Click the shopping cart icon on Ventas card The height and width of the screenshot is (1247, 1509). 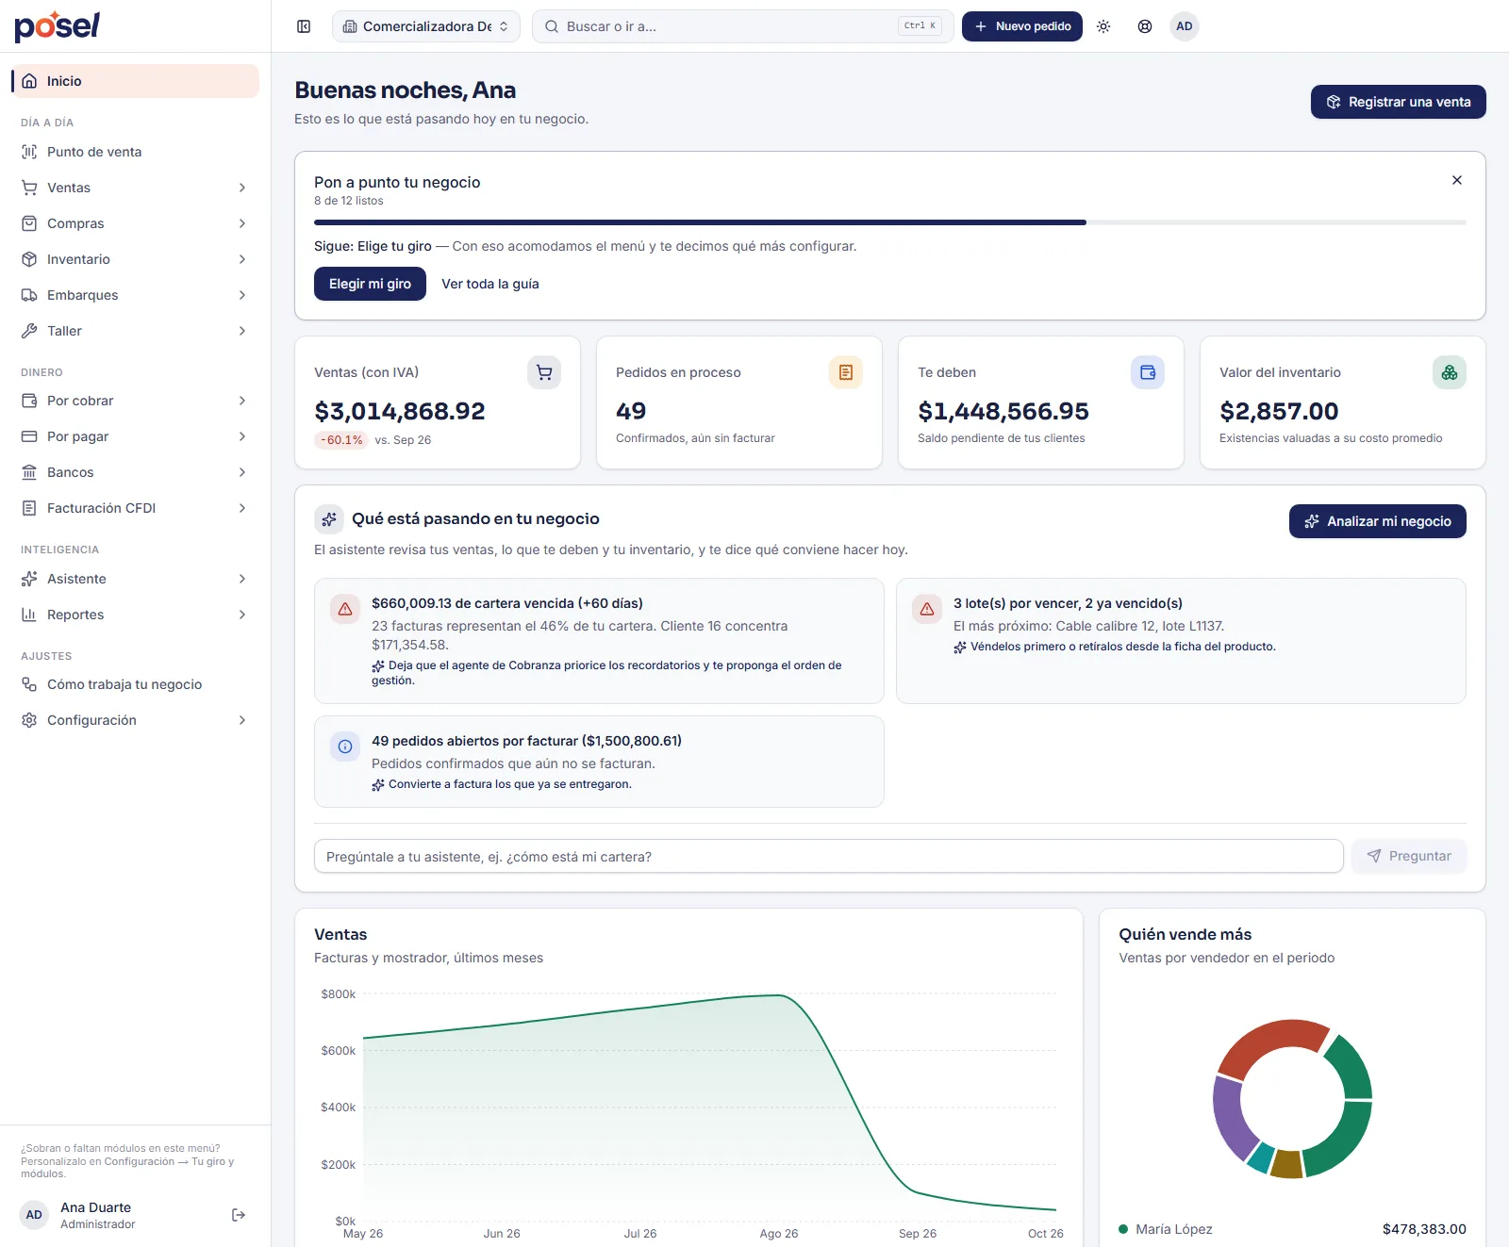point(544,372)
